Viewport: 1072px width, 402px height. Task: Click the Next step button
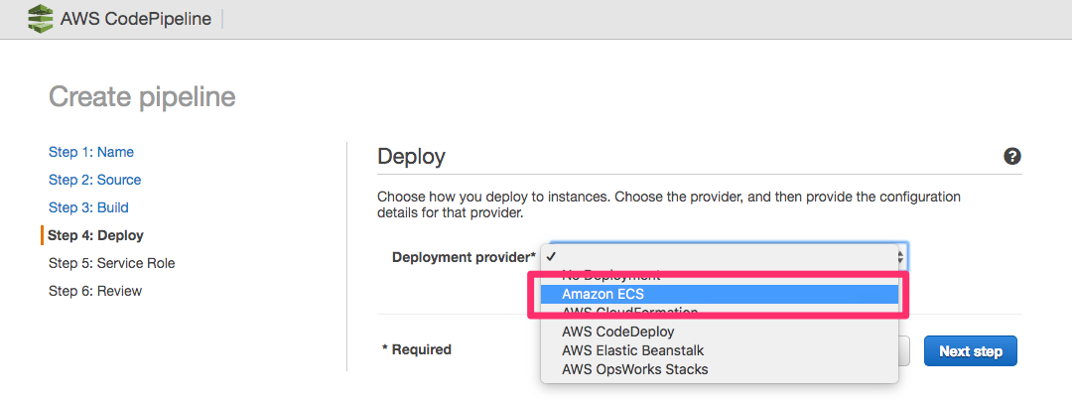coord(970,351)
